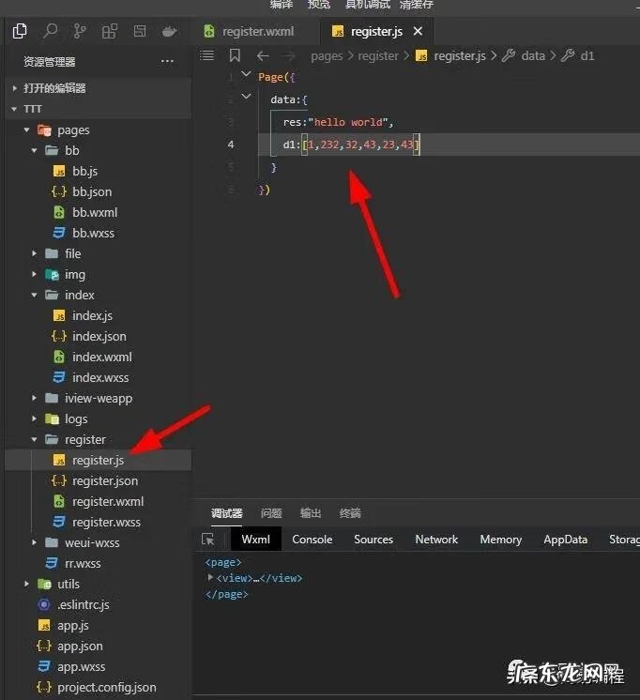Switch to the register.wxml tab
This screenshot has height=700, width=640.
[x=257, y=31]
